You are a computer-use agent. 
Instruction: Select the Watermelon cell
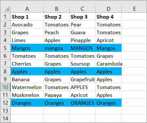point(27,87)
